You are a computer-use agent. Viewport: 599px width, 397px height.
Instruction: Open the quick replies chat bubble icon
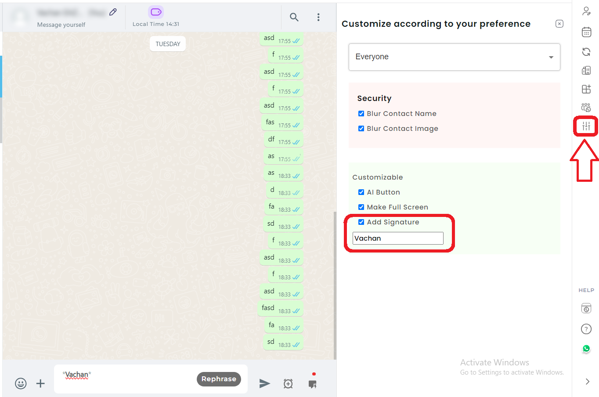(313, 383)
